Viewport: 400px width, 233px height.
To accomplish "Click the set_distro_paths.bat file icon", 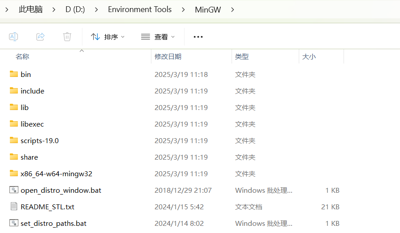I will [x=14, y=223].
